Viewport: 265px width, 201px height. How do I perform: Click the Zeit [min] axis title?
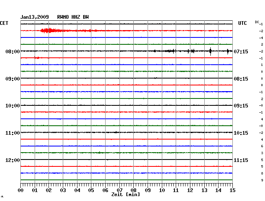[x=126, y=194]
